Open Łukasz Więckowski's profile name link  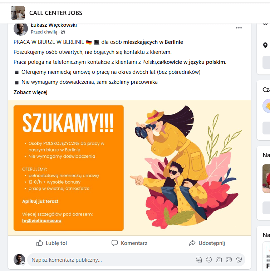click(x=54, y=25)
